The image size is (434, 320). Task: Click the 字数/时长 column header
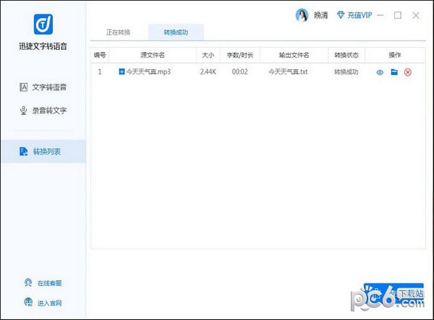pos(239,55)
